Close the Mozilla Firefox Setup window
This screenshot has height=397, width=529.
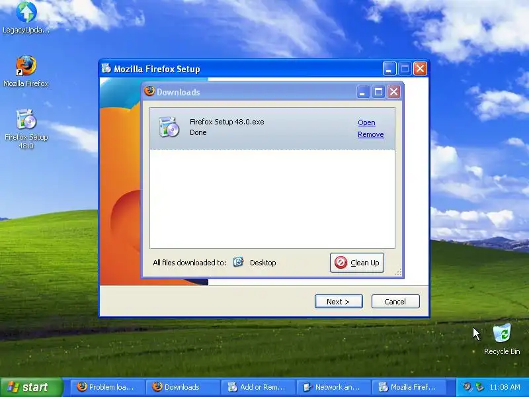tap(420, 69)
